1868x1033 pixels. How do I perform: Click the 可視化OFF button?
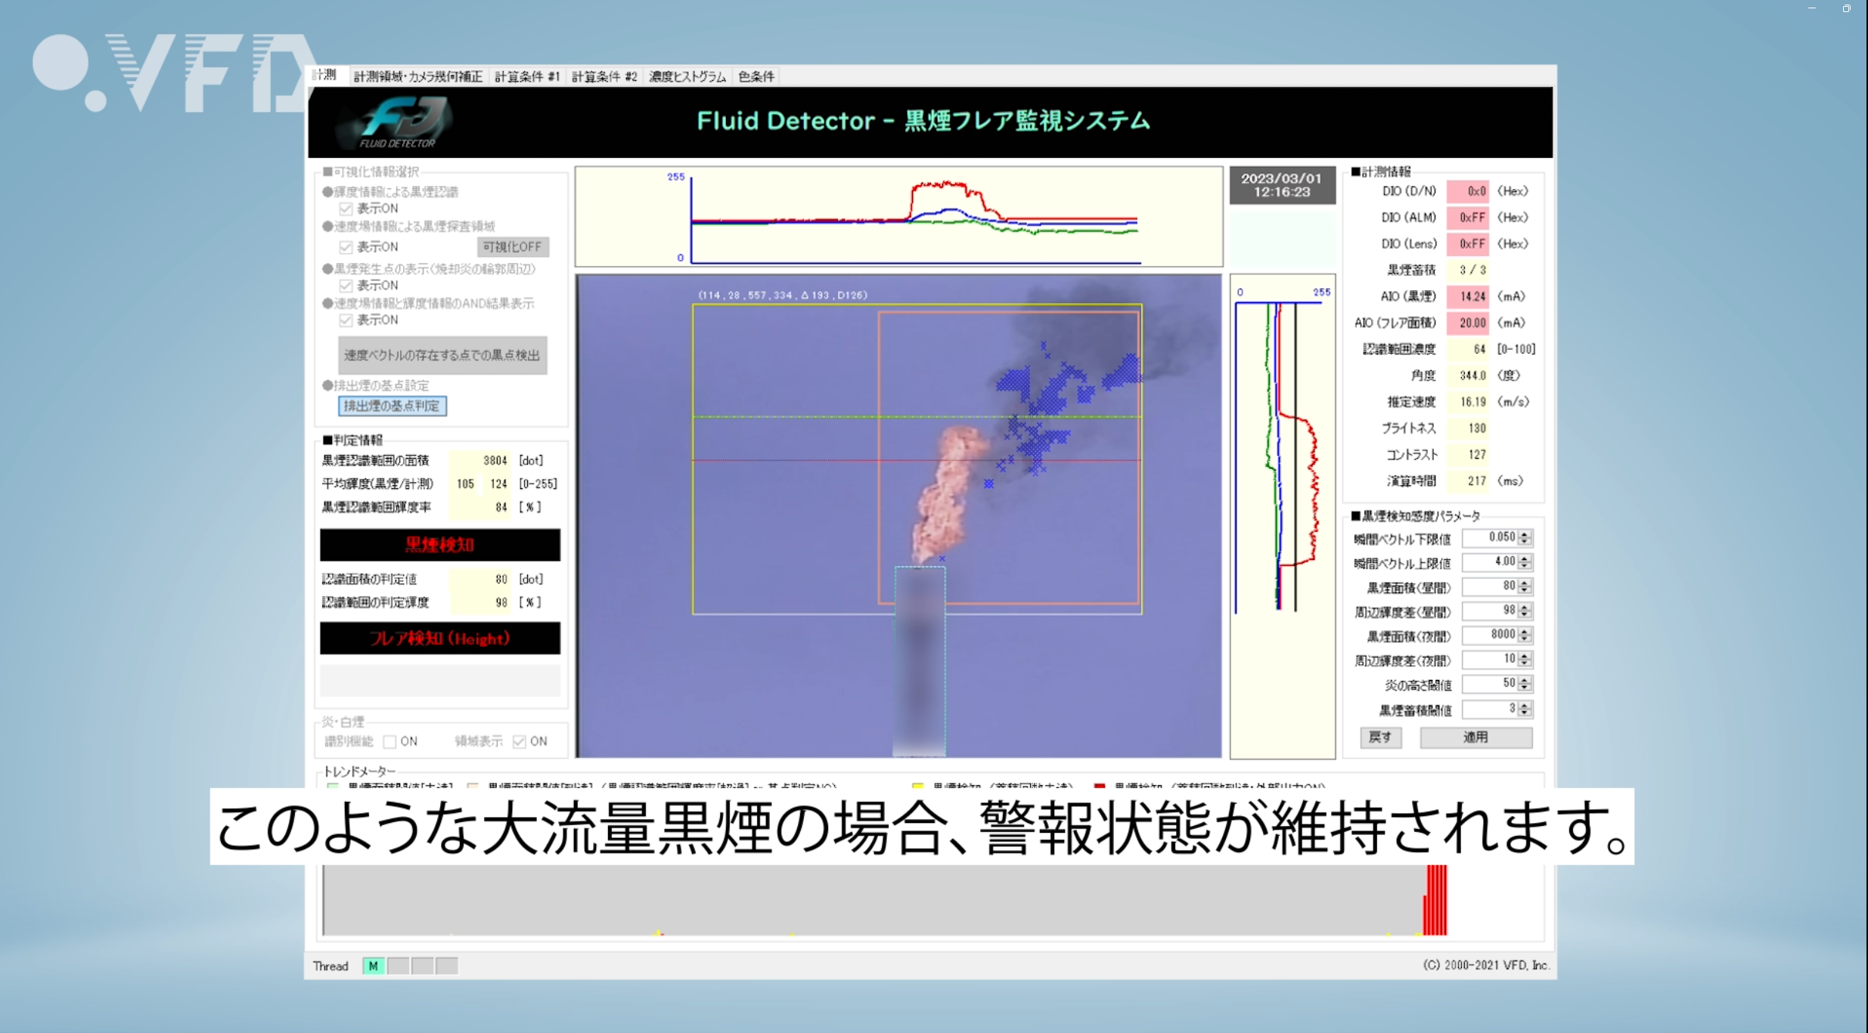pos(512,247)
